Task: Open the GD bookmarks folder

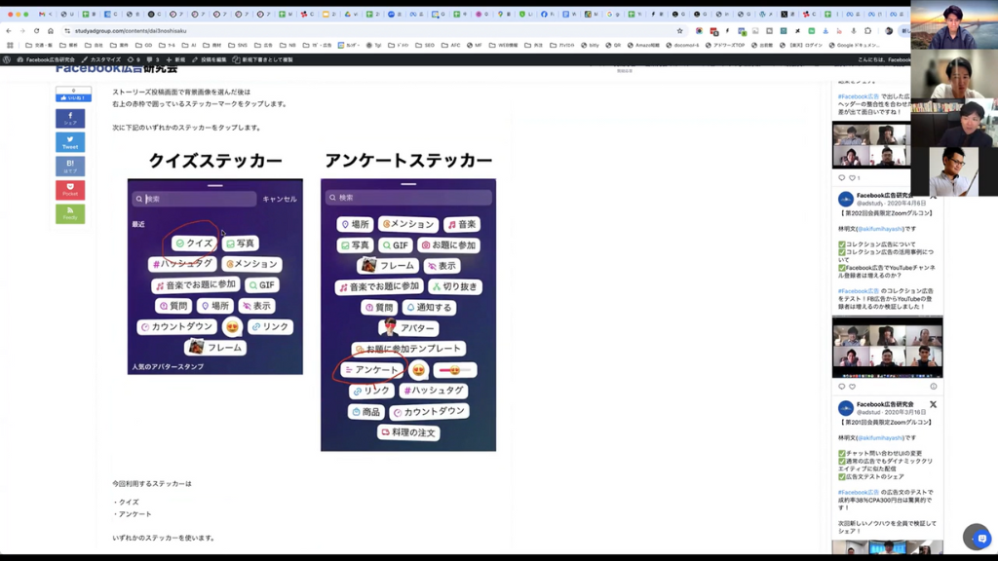Action: [x=144, y=45]
